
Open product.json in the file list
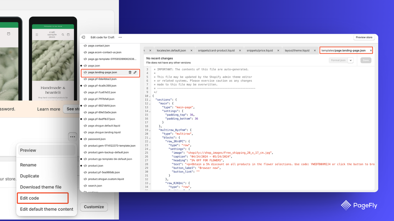click(95, 166)
